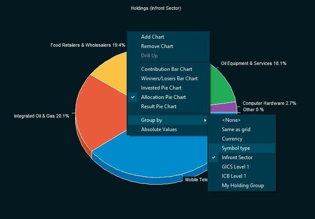
Task: Group the chart by Symbol type
Action: [x=242, y=148]
